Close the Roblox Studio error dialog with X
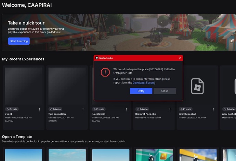Viewport: 236px width, 161px height. 180,58
